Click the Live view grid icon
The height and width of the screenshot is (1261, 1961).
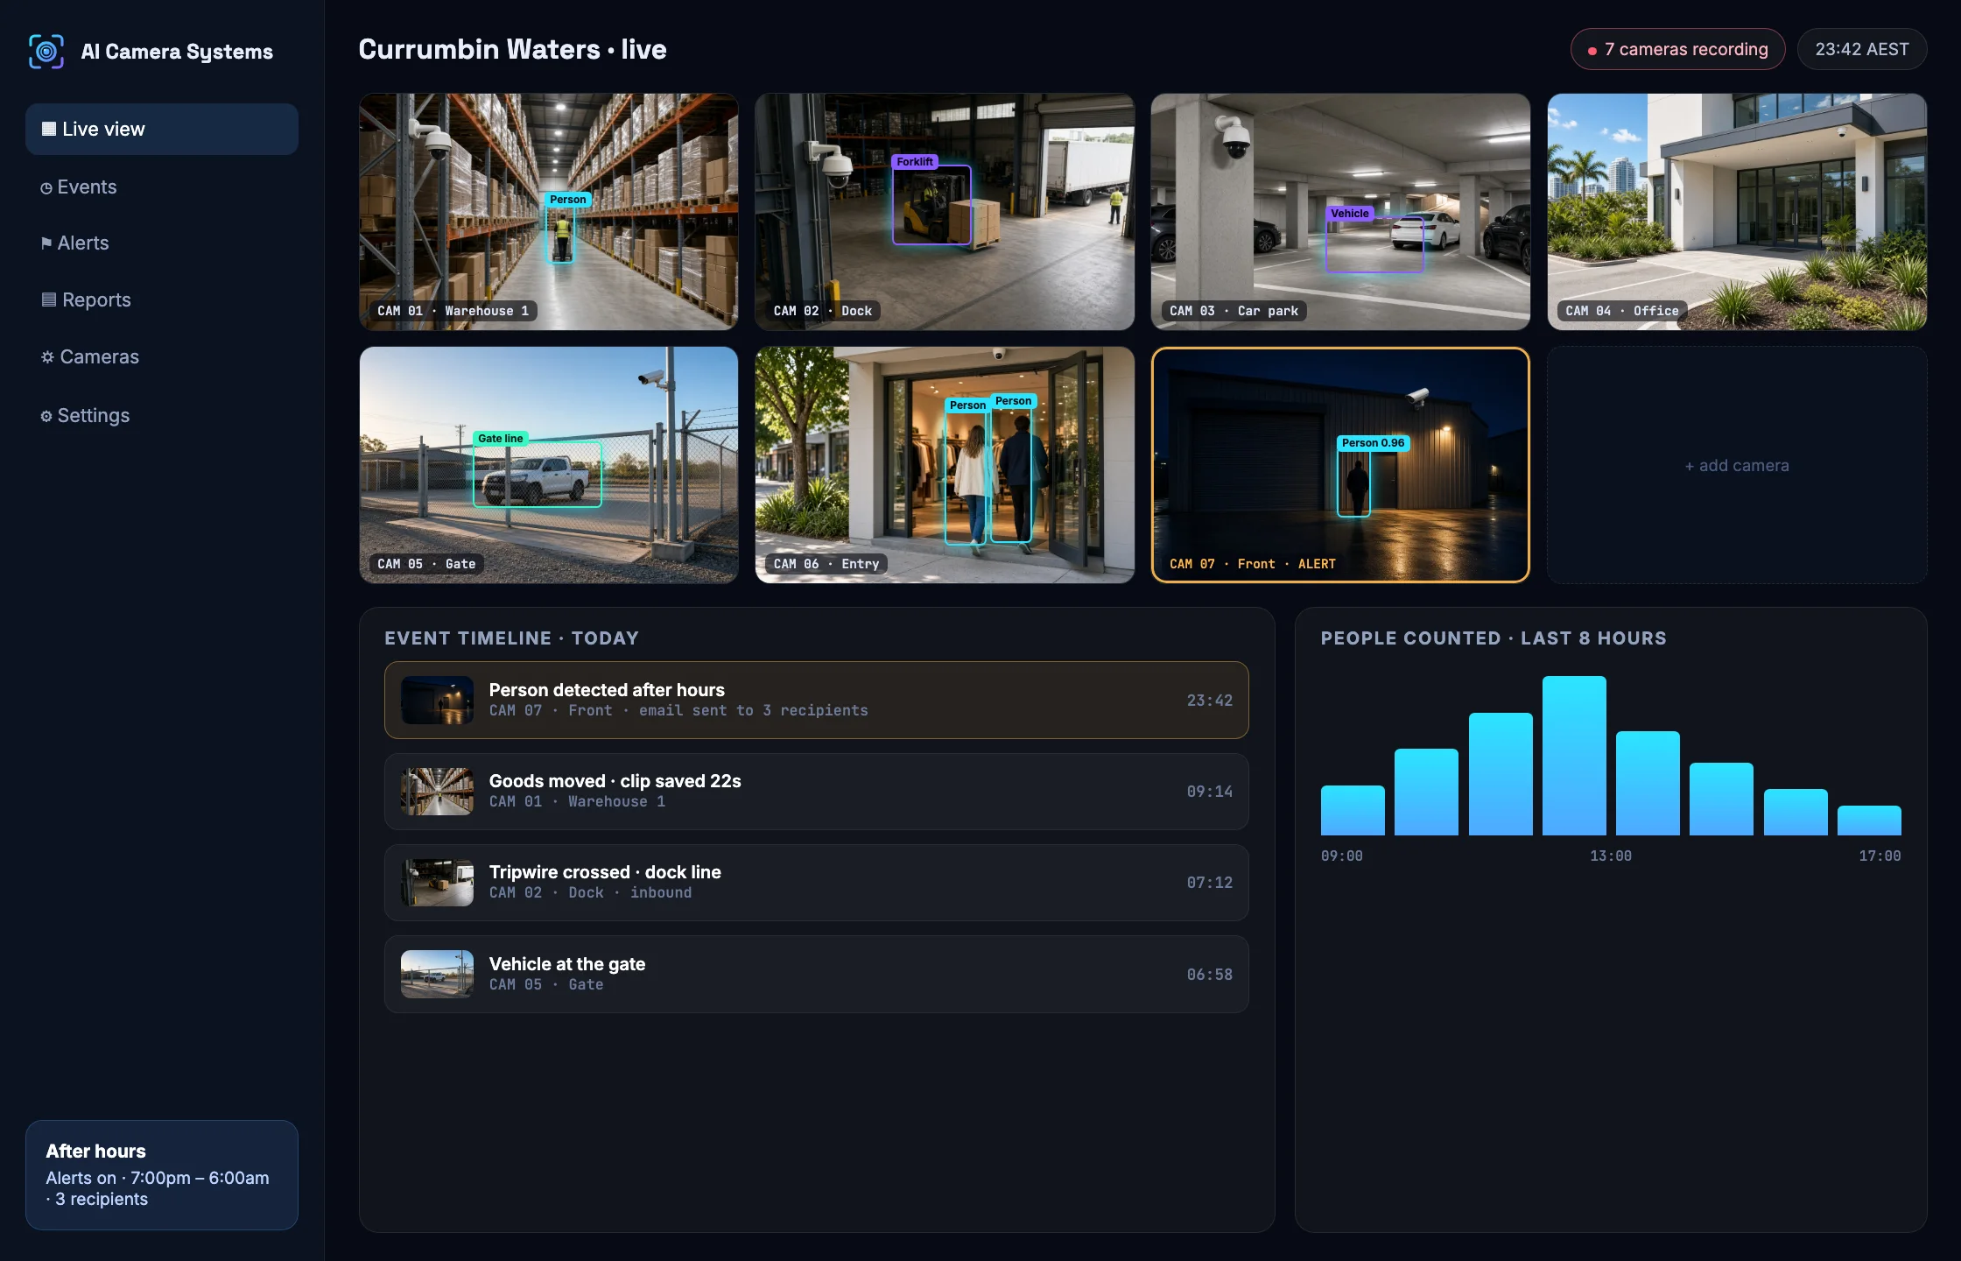49,130
